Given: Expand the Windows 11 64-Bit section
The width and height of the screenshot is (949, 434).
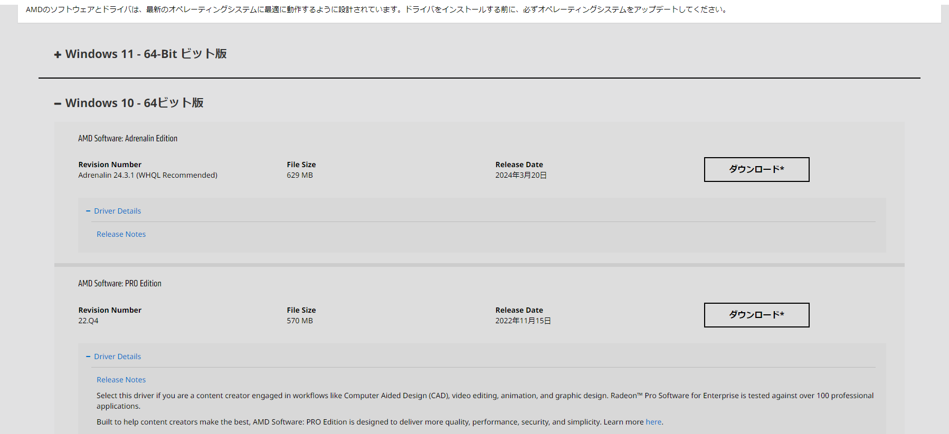Looking at the screenshot, I should click(140, 54).
